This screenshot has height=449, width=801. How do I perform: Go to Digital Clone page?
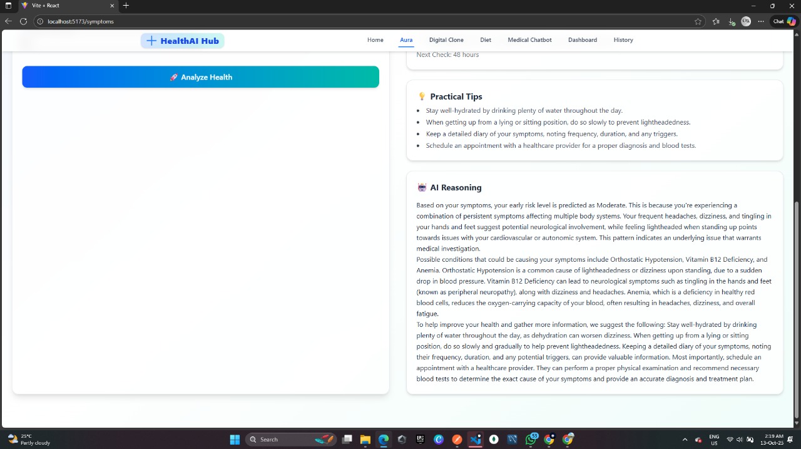coord(446,40)
